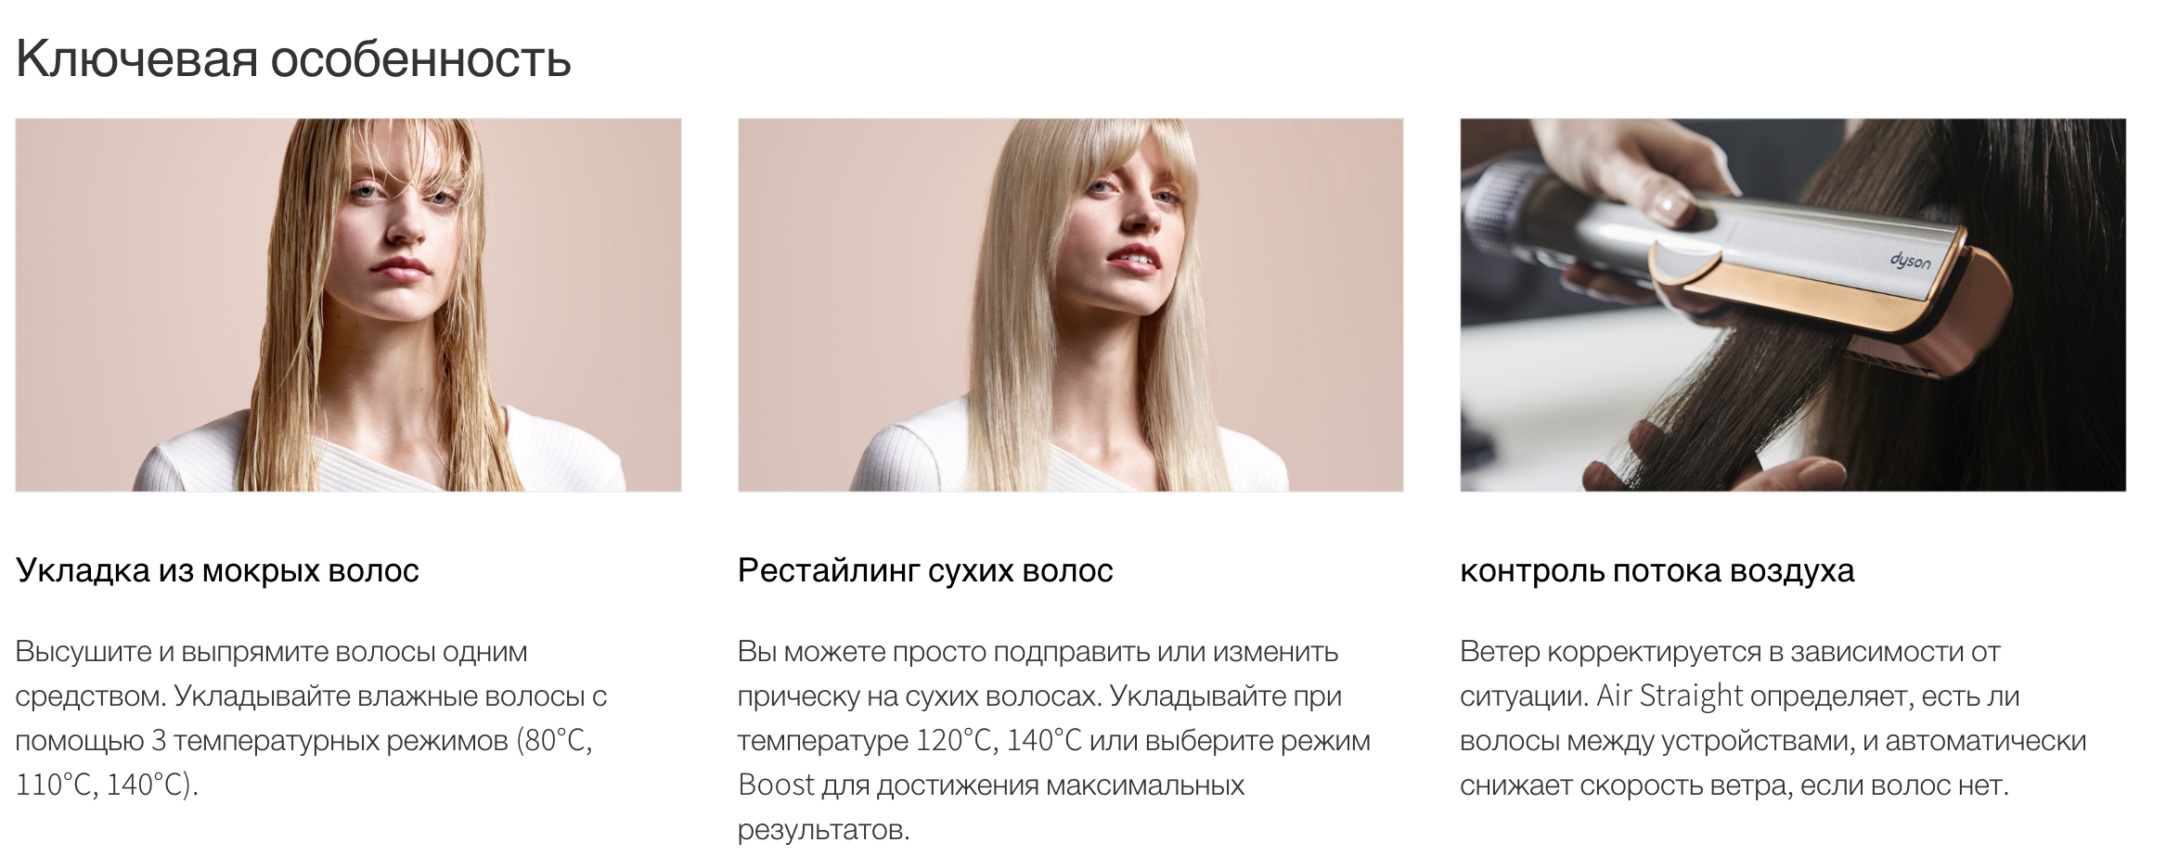This screenshot has width=2166, height=855.
Task: Click the word 'результатов.' in second description
Action: [823, 829]
